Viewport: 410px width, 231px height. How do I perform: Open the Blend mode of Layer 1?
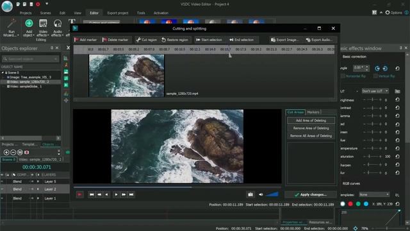[x=17, y=198]
